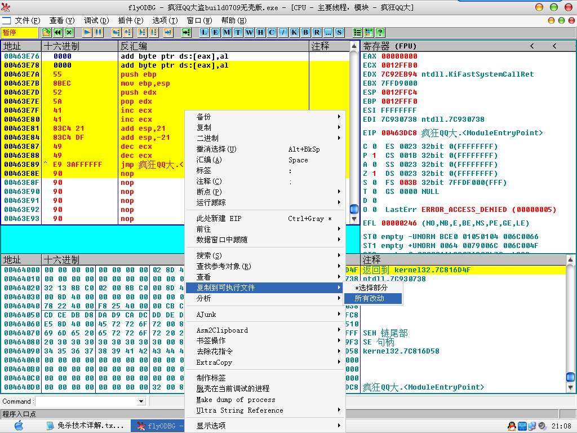This screenshot has width=577, height=433.
Task: Choose Make dump of process entry
Action: coord(265,400)
